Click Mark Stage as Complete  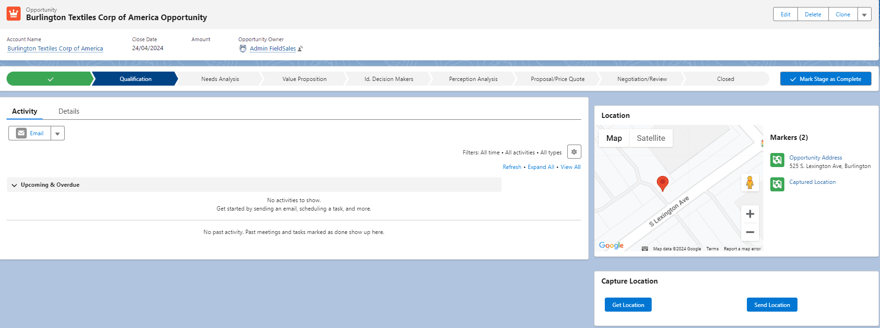(x=826, y=79)
